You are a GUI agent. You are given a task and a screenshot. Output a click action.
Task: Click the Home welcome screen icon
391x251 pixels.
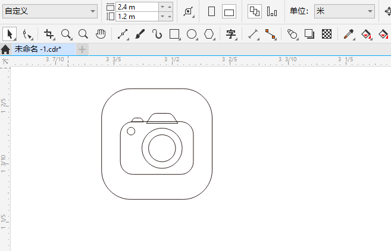coord(5,49)
